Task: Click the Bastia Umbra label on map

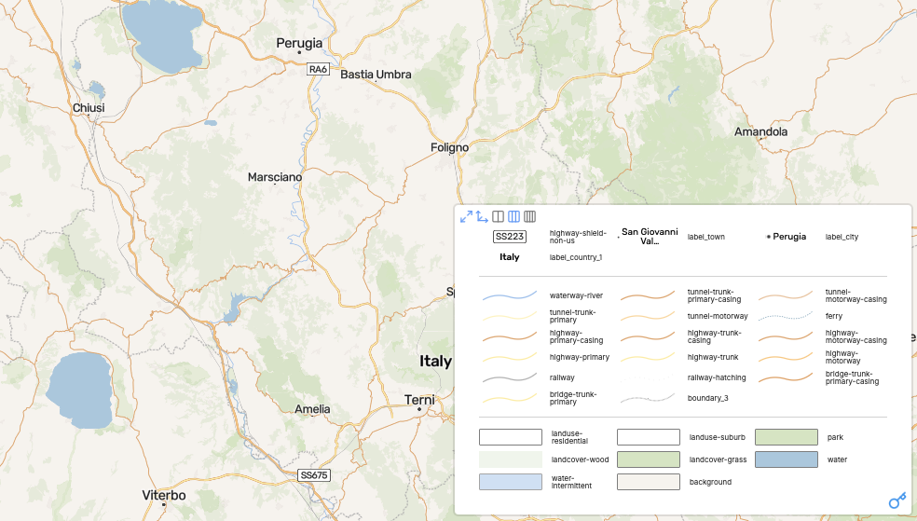Action: tap(376, 75)
